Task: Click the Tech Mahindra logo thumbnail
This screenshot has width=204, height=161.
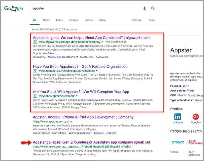Action: coord(196,142)
